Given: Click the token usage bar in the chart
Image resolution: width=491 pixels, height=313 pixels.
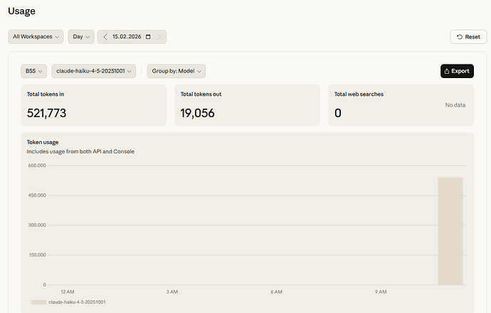Looking at the screenshot, I should pyautogui.click(x=450, y=231).
